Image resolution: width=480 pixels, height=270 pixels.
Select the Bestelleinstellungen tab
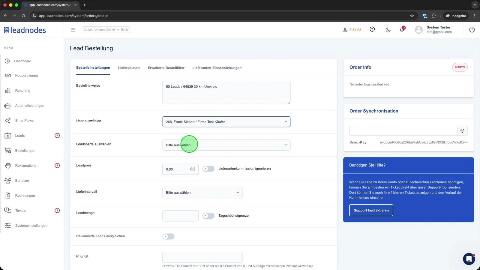pyautogui.click(x=93, y=68)
